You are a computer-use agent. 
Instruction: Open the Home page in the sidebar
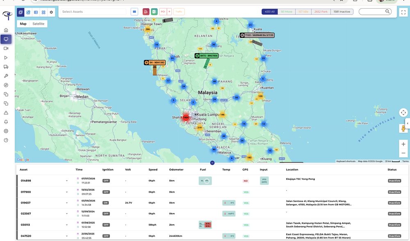coord(6,30)
